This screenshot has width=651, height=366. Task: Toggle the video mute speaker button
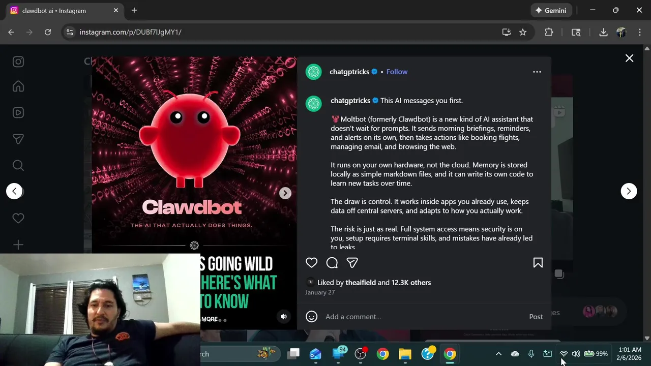(284, 317)
